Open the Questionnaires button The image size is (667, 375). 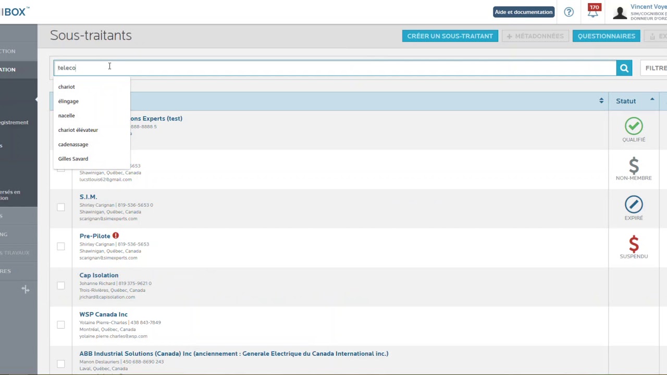click(x=606, y=36)
